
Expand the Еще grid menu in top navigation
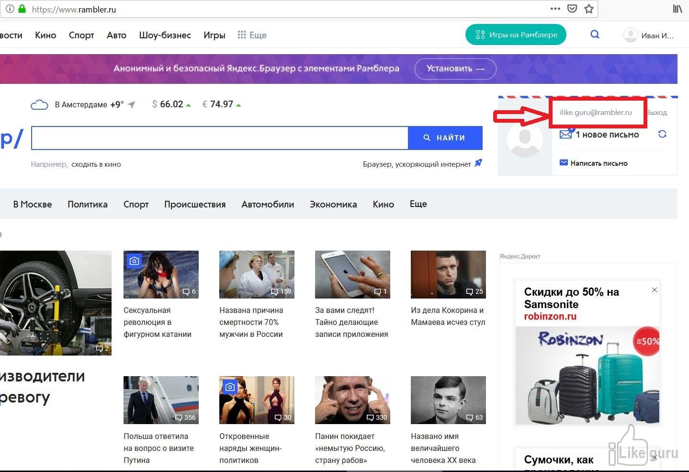point(252,35)
